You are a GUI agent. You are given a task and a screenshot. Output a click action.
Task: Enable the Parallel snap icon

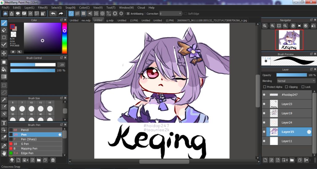(77, 14)
